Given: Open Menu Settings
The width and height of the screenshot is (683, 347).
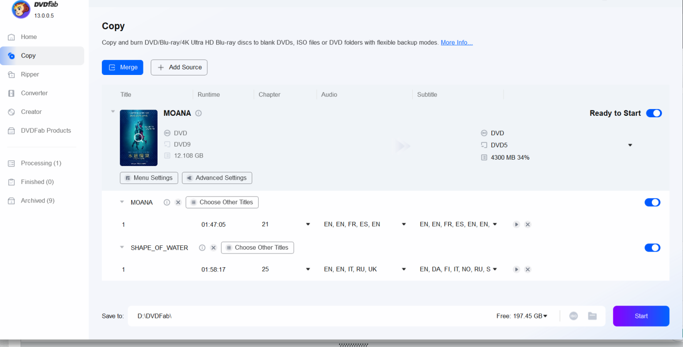Looking at the screenshot, I should click(149, 178).
